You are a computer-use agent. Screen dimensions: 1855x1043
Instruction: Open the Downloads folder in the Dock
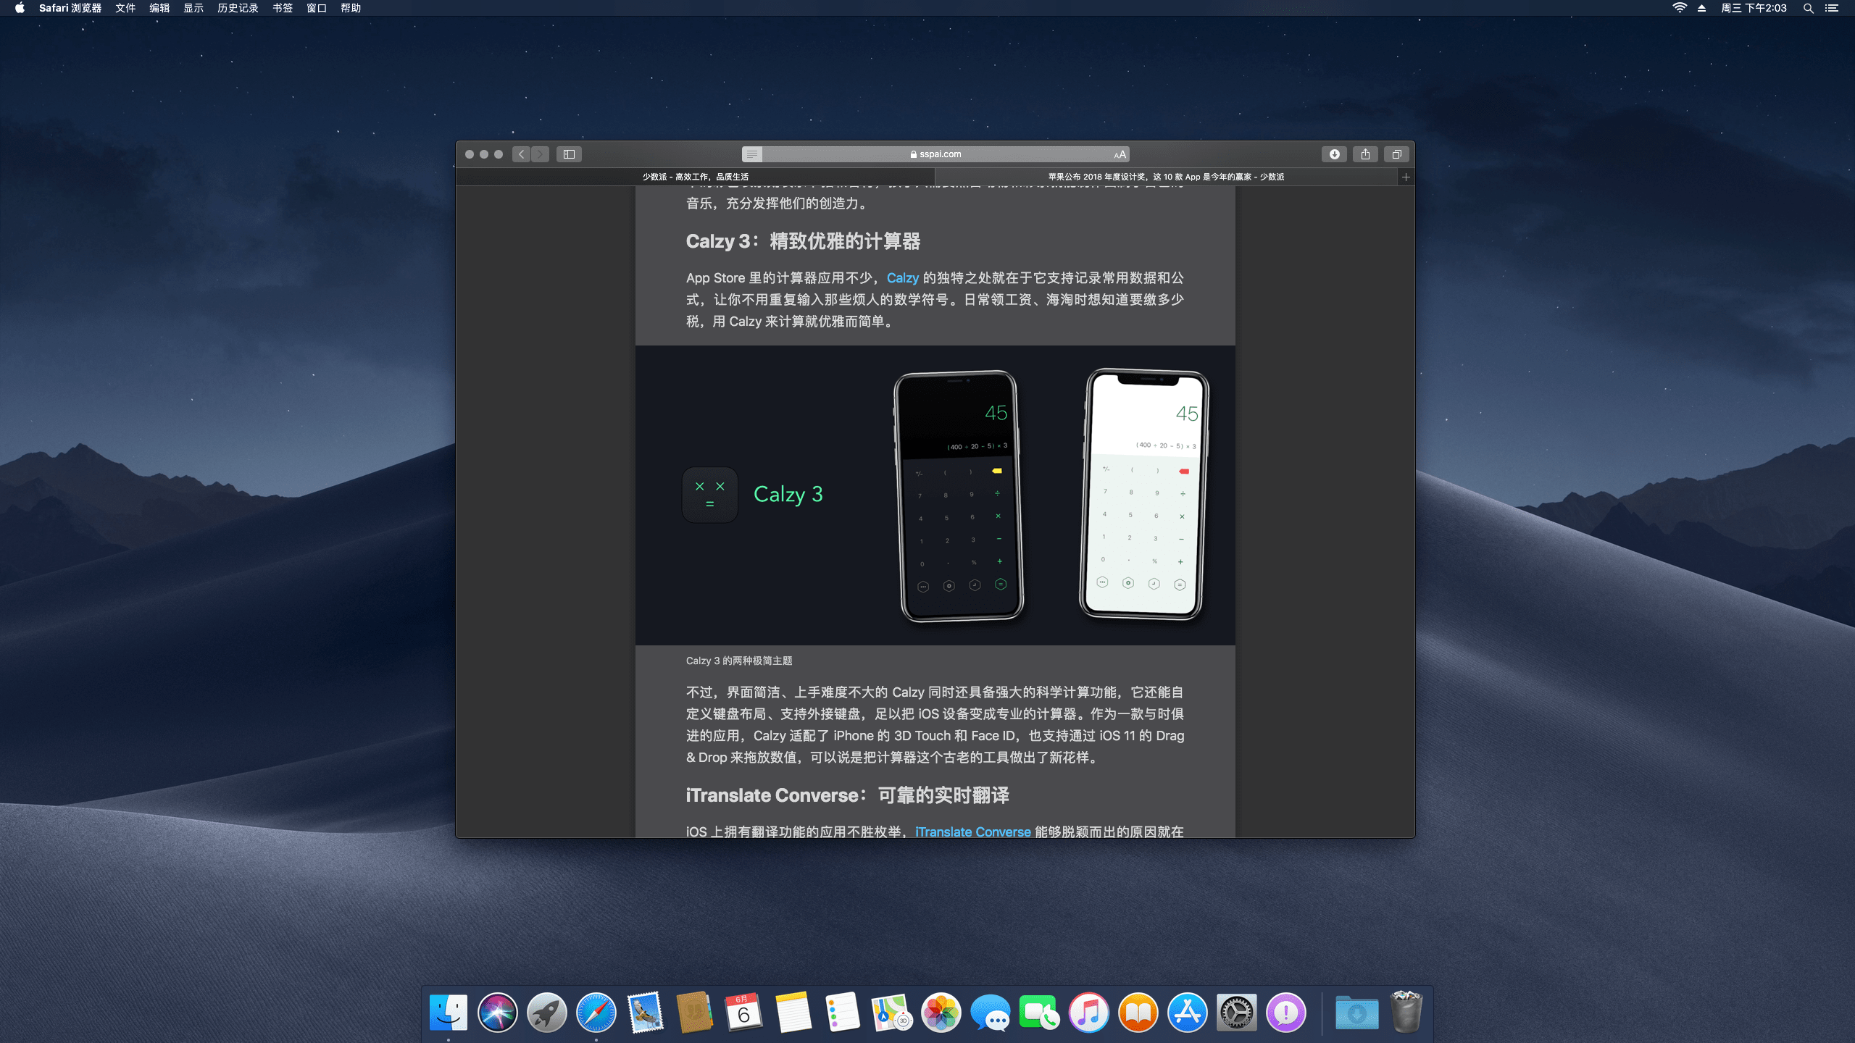click(1357, 1012)
